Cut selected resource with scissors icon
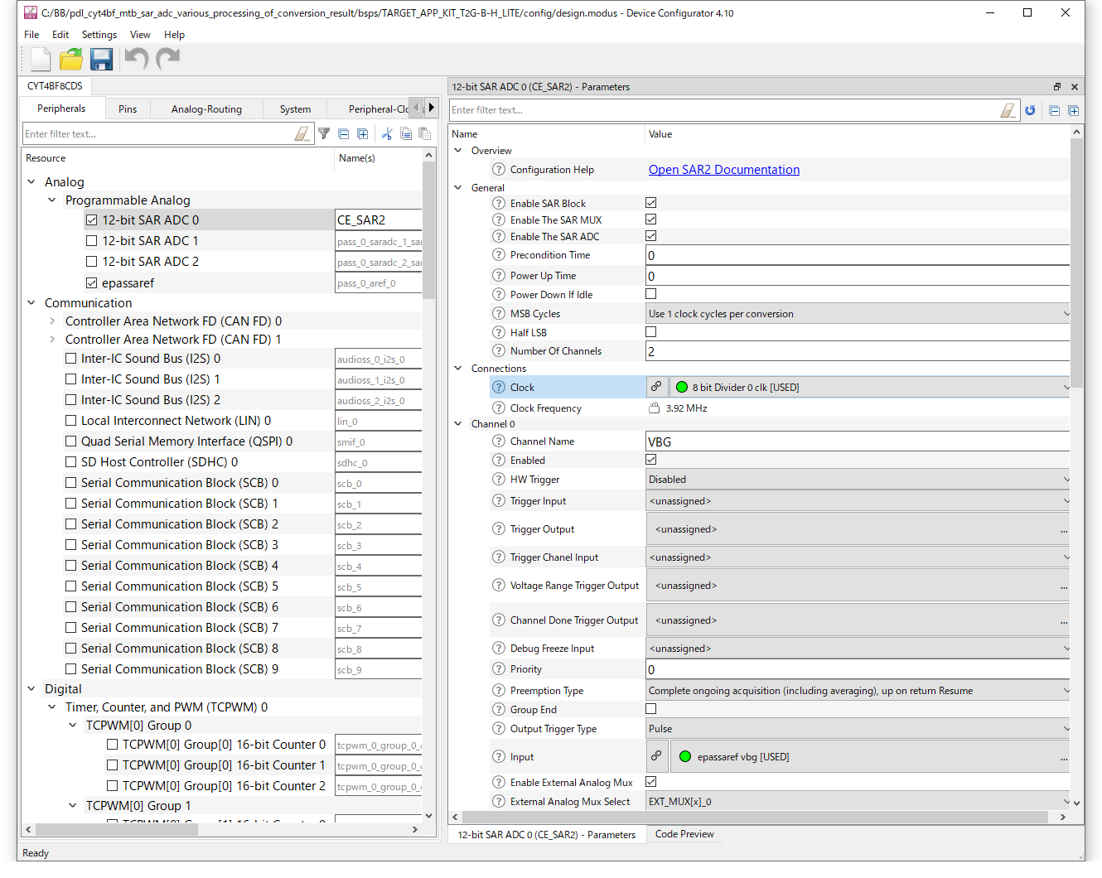The height and width of the screenshot is (878, 1102). pyautogui.click(x=387, y=133)
